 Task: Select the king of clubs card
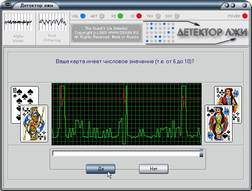click(x=34, y=124)
